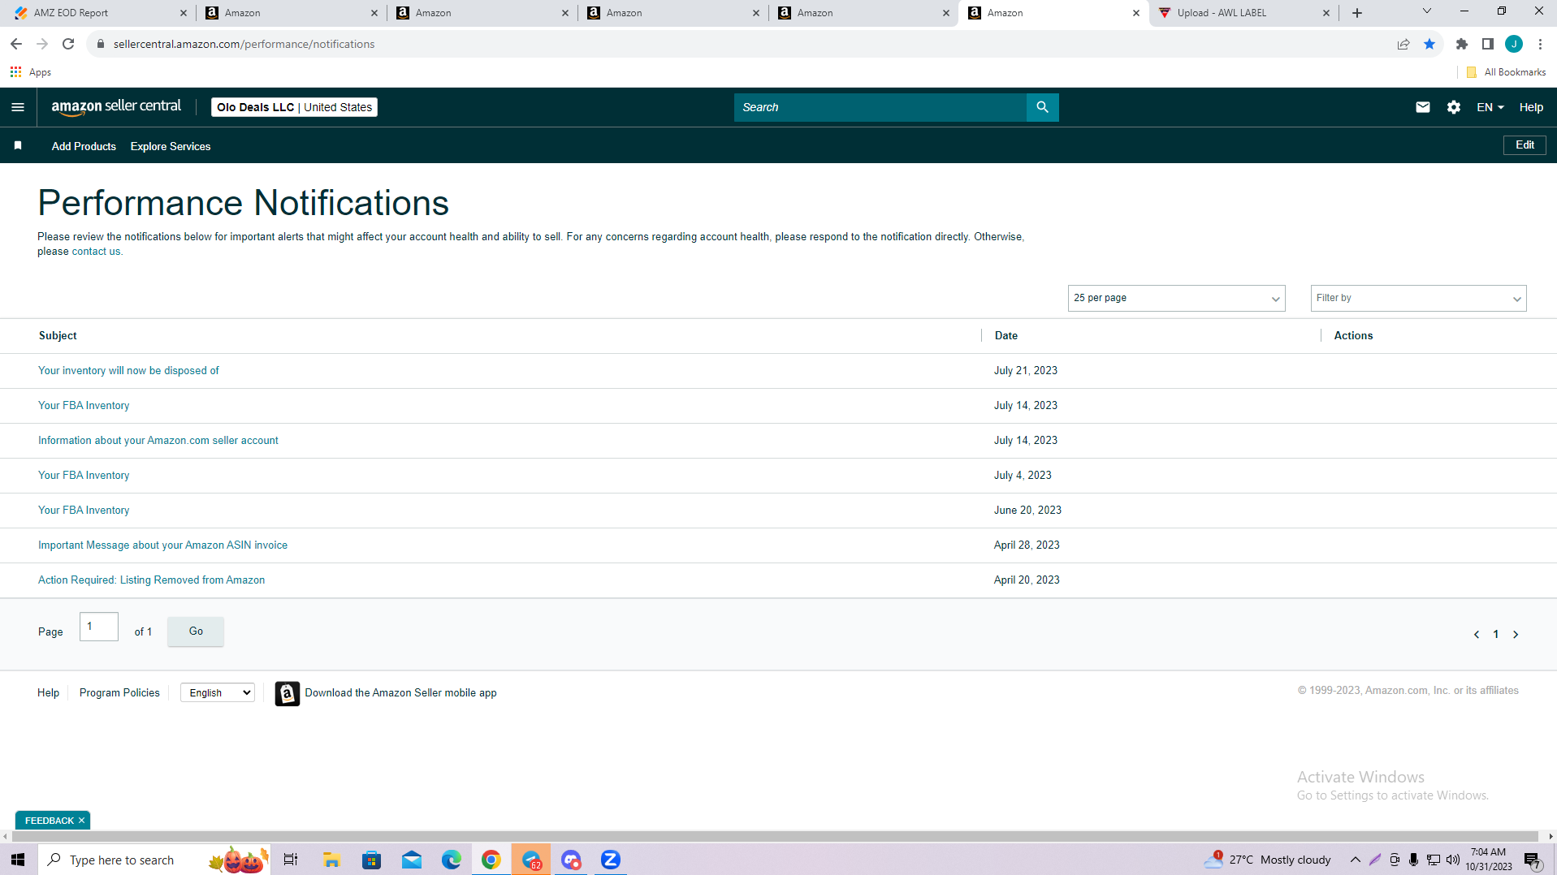Open the Seller Central hamburger menu

pos(18,107)
